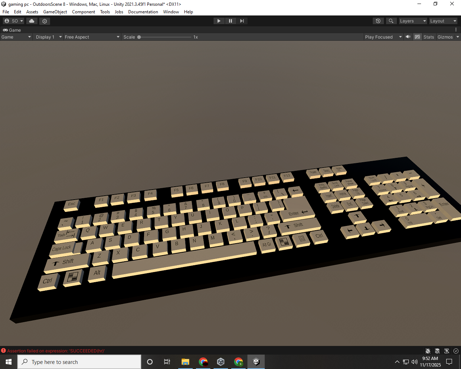Open the version control settings icon
Screen dimensions: 461x369
[45, 21]
